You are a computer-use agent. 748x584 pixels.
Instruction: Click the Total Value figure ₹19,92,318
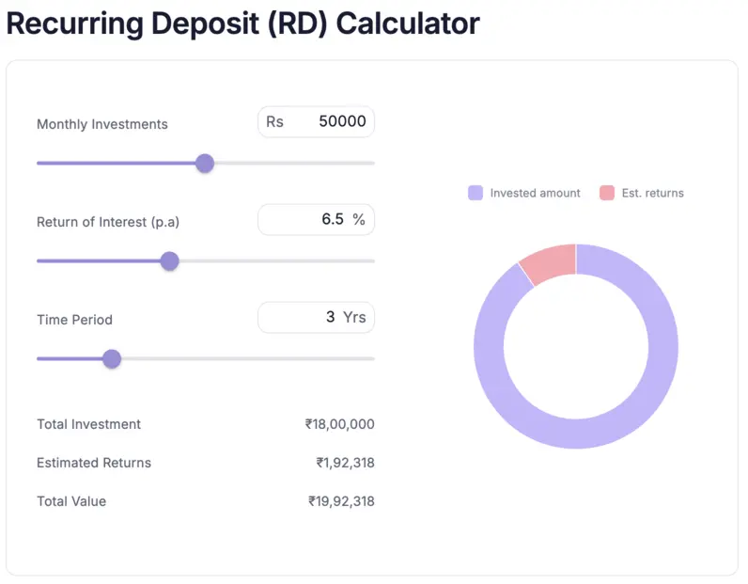[x=341, y=501]
